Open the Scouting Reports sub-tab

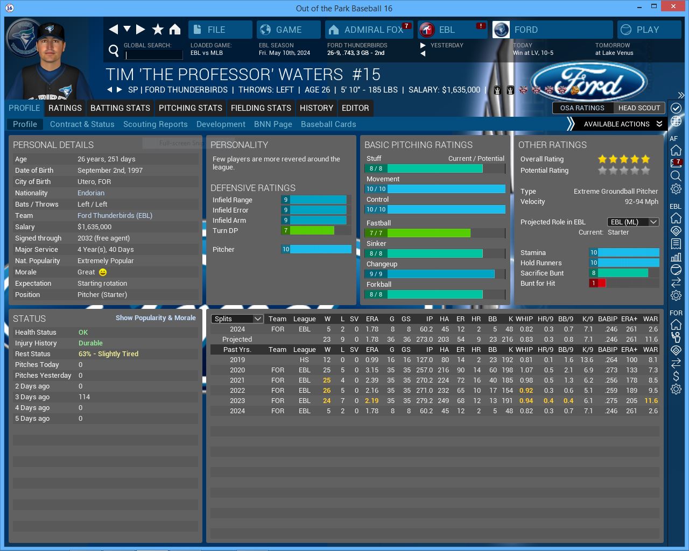pyautogui.click(x=155, y=124)
